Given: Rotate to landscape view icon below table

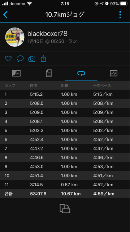Looking at the screenshot, I should coord(65,208).
